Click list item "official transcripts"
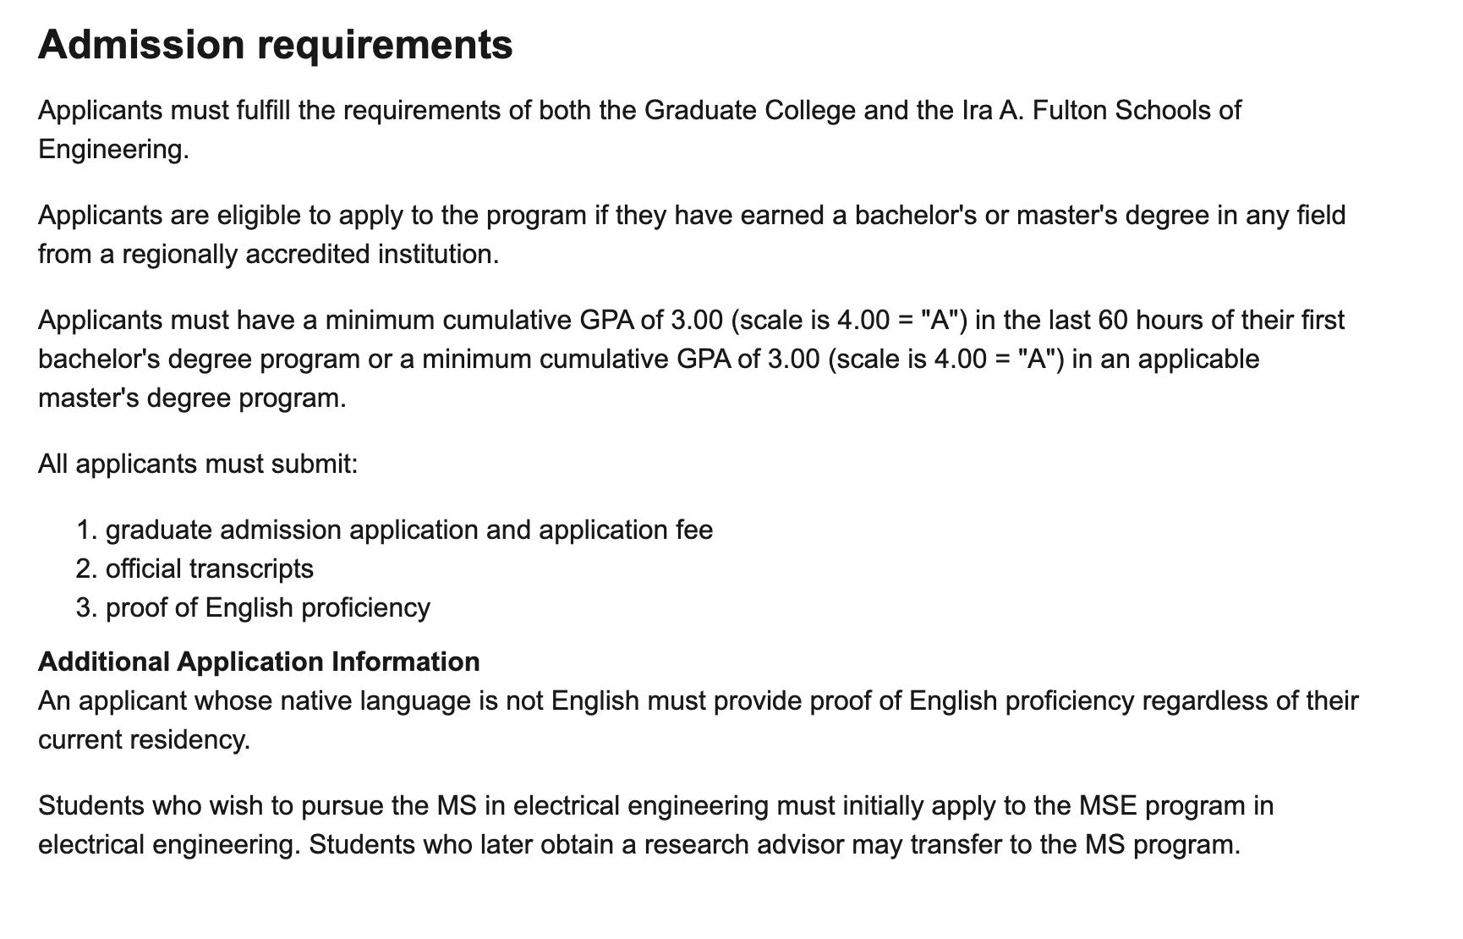This screenshot has height=939, width=1463. pos(209,568)
